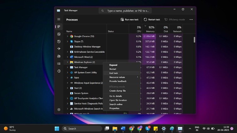The width and height of the screenshot is (237, 133).
Task: Show hidden tray icons chevron
Action: 190,129
